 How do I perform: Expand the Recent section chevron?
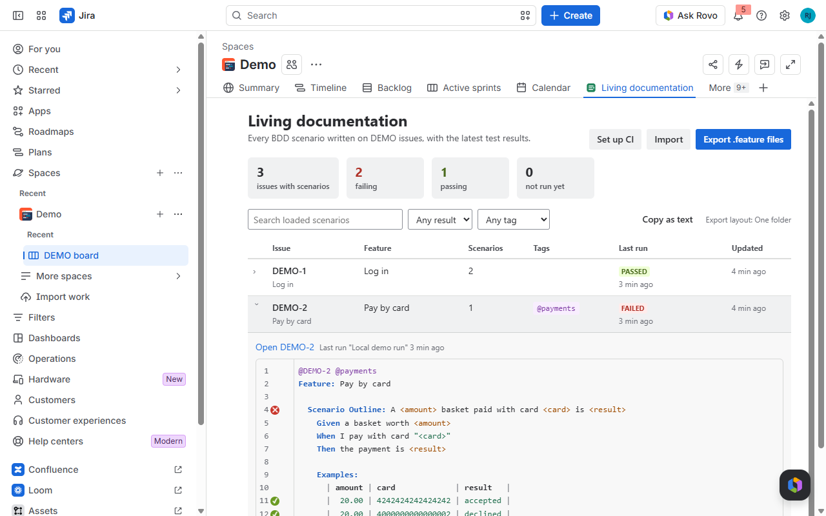179,70
